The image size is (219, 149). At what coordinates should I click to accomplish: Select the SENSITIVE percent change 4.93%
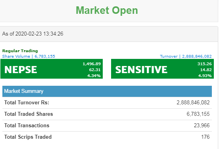coord(205,75)
